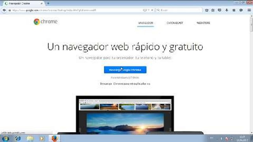Click the 'Para Windows' text under the download button
The height and width of the screenshot is (142, 253).
point(125,78)
